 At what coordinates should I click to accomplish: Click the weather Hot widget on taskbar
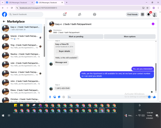click(x=128, y=115)
